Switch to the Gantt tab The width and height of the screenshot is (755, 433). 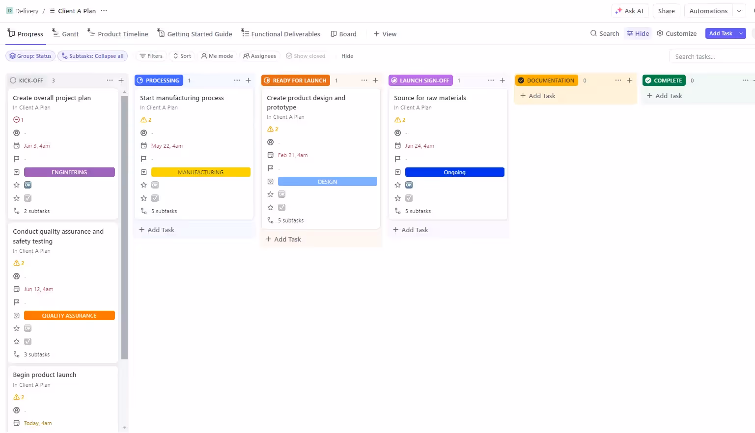[66, 33]
